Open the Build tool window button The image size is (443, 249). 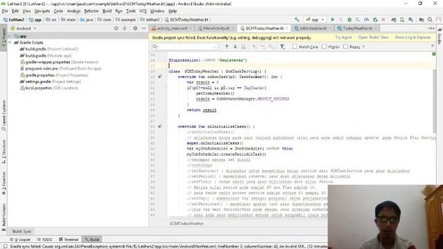[92, 239]
